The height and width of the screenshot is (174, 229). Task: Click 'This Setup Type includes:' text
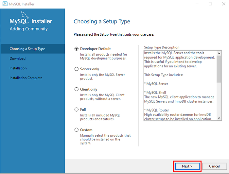(164, 75)
